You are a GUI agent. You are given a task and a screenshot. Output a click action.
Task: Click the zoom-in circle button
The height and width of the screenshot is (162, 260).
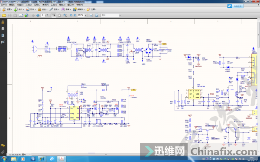coord(75,15)
